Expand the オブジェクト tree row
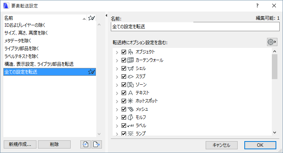The width and height of the screenshot is (283, 153). (117, 52)
